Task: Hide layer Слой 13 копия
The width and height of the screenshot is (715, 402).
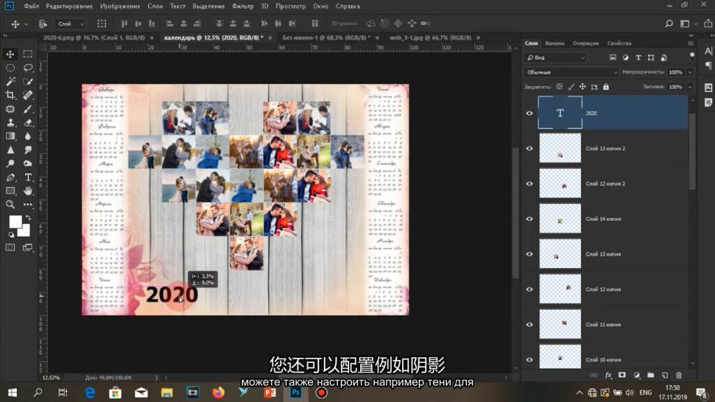Action: pyautogui.click(x=529, y=254)
